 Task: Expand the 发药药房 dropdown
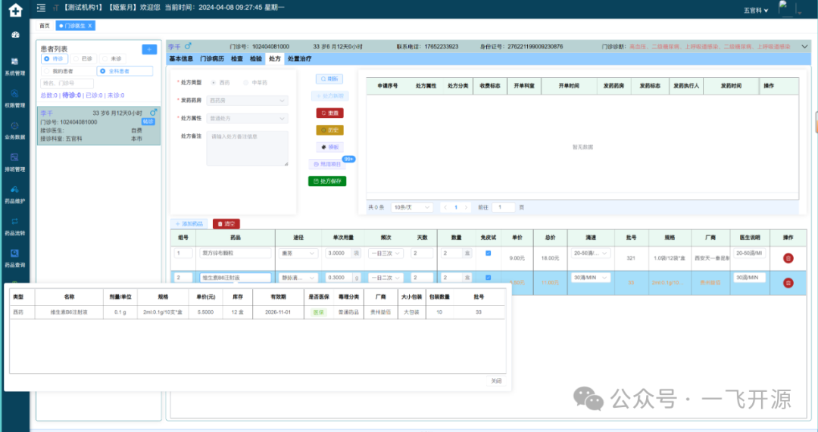click(248, 100)
